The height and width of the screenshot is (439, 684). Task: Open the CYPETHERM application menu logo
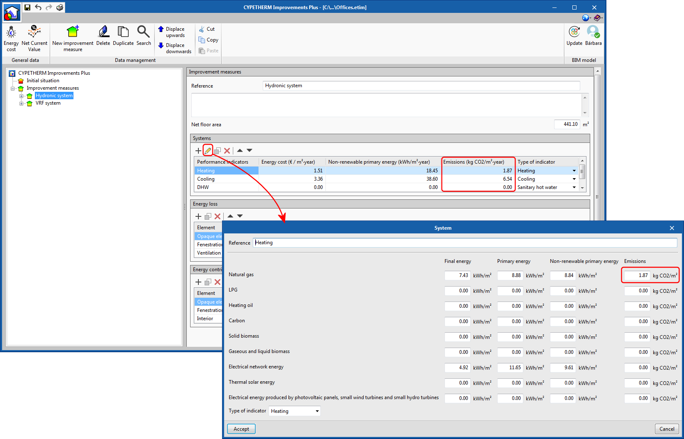12,13
